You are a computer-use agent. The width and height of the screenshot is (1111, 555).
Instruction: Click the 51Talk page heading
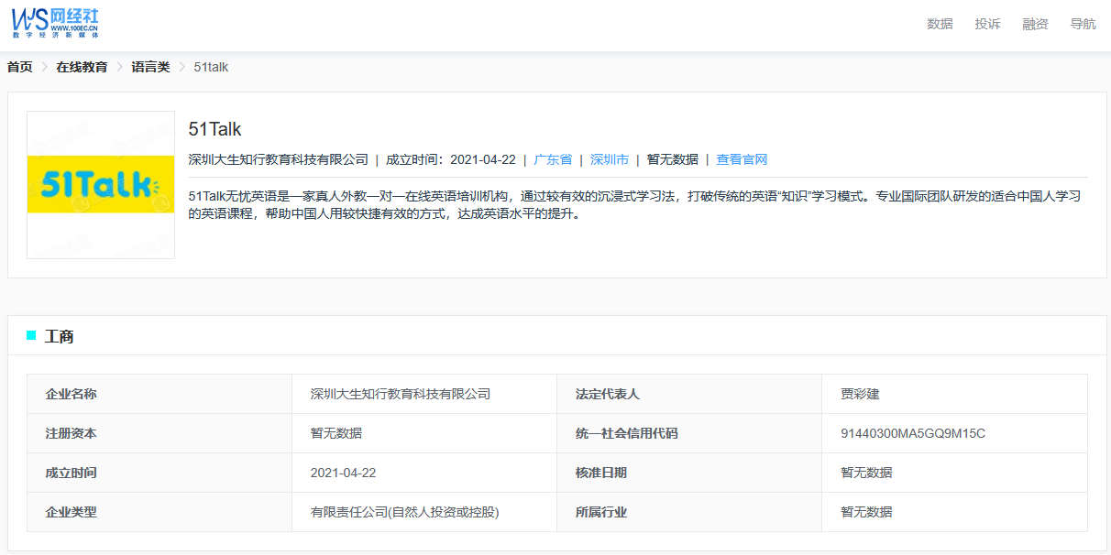point(214,129)
